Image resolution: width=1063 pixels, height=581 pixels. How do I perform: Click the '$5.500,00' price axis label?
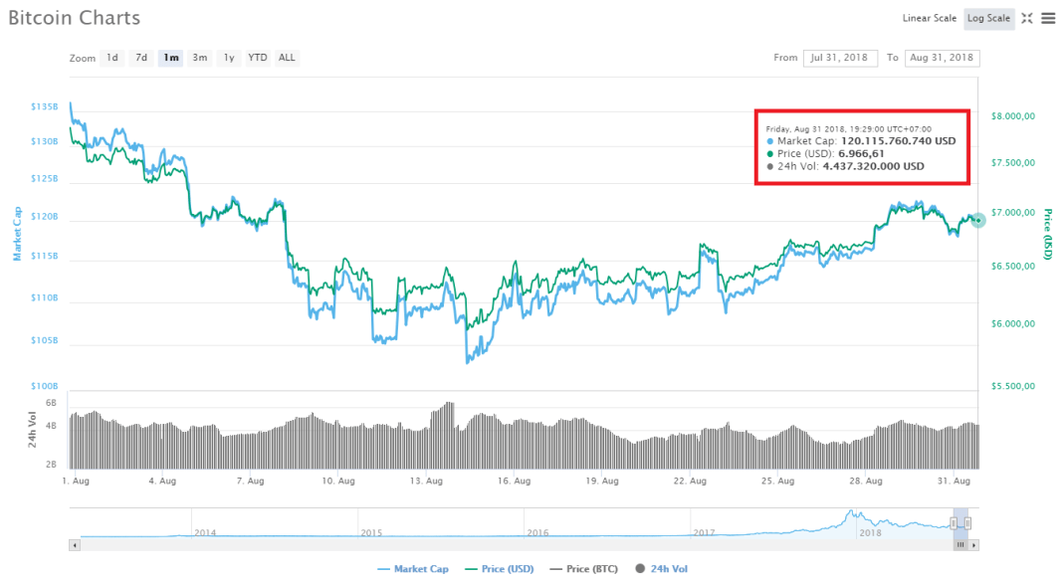click(1013, 386)
